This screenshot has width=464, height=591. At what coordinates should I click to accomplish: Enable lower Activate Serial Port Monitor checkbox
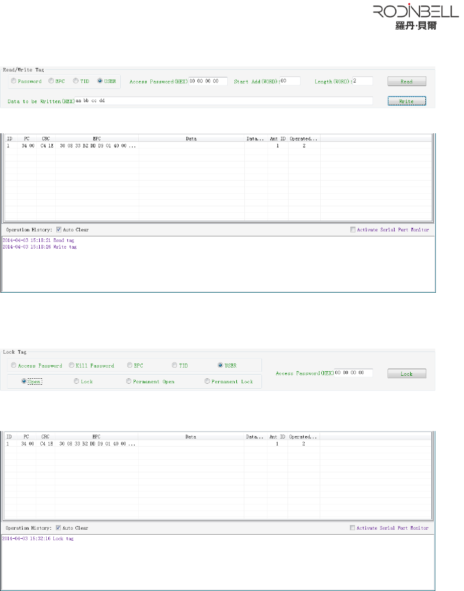tap(352, 528)
